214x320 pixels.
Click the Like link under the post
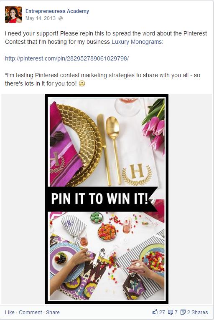[x=10, y=312]
